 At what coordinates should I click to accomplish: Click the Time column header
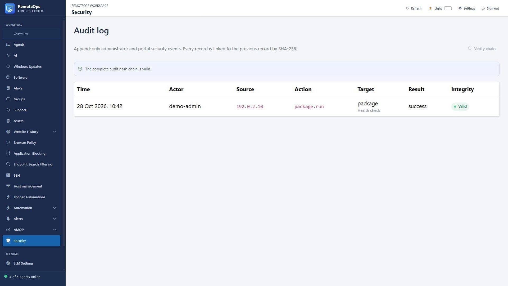[x=83, y=89]
